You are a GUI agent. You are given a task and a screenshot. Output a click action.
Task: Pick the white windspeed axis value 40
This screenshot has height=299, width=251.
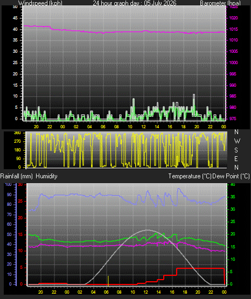(x=15, y=29)
